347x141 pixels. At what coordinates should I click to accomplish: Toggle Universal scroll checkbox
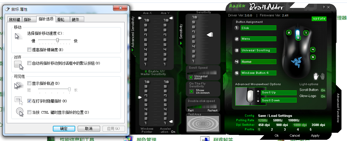tap(191, 78)
